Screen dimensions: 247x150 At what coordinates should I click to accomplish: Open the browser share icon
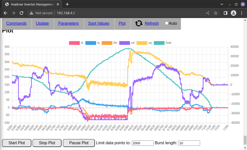coord(208,13)
